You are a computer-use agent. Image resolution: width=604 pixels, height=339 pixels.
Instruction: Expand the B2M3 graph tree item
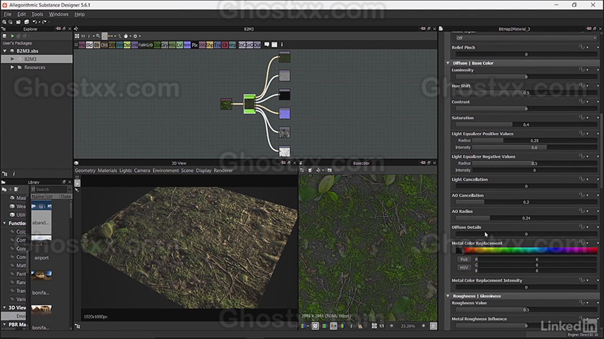click(12, 59)
